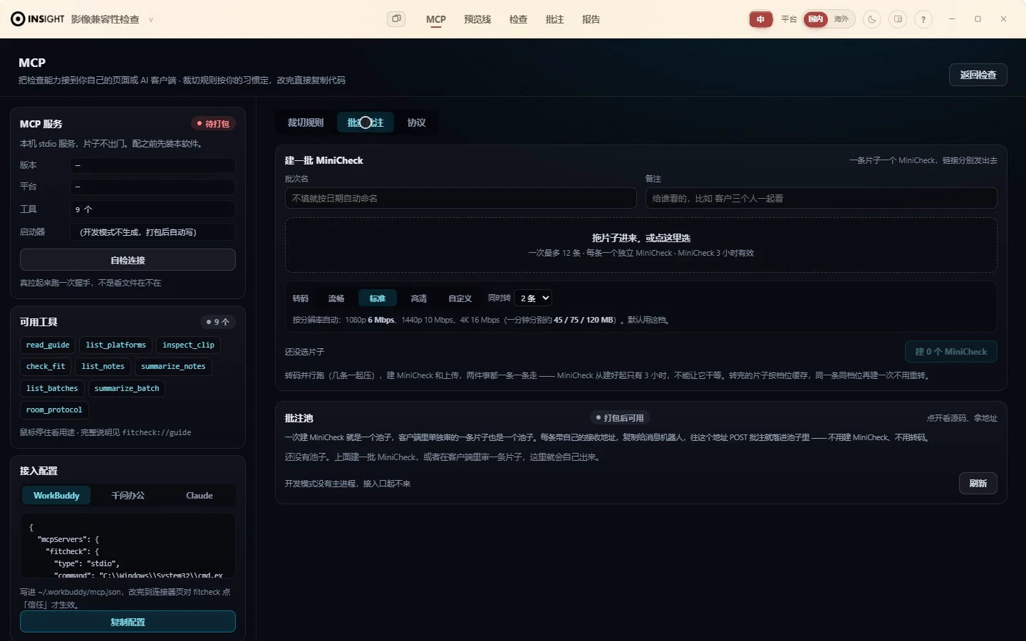Click the room_protocol tool chip
This screenshot has width=1026, height=641.
click(54, 410)
